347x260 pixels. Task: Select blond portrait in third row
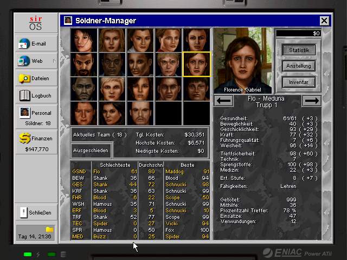[112, 89]
